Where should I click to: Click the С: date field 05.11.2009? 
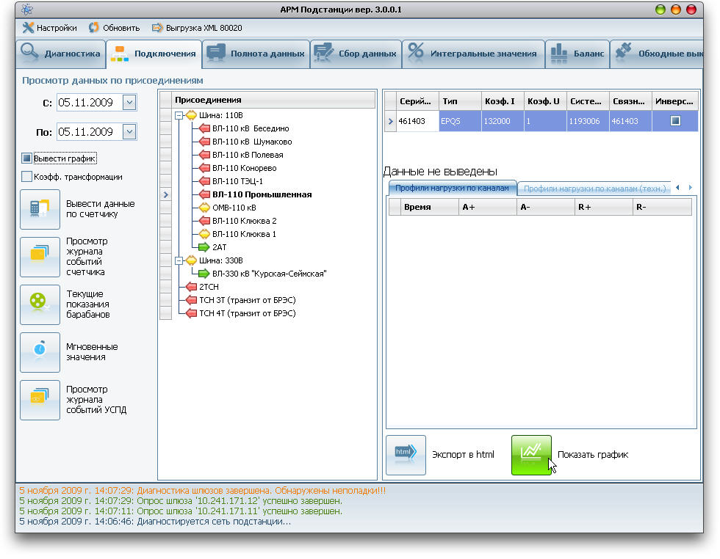[x=90, y=102]
